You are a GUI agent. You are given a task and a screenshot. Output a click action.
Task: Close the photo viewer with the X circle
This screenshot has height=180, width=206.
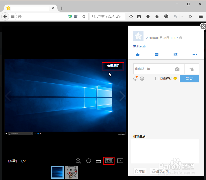coord(203,26)
